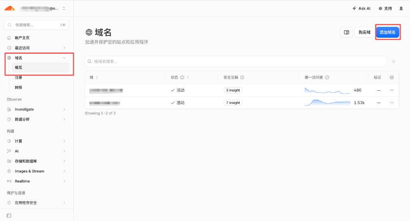Viewport: 410px width, 221px height.
Task: Open the more menu for 480 row
Action: 392,90
